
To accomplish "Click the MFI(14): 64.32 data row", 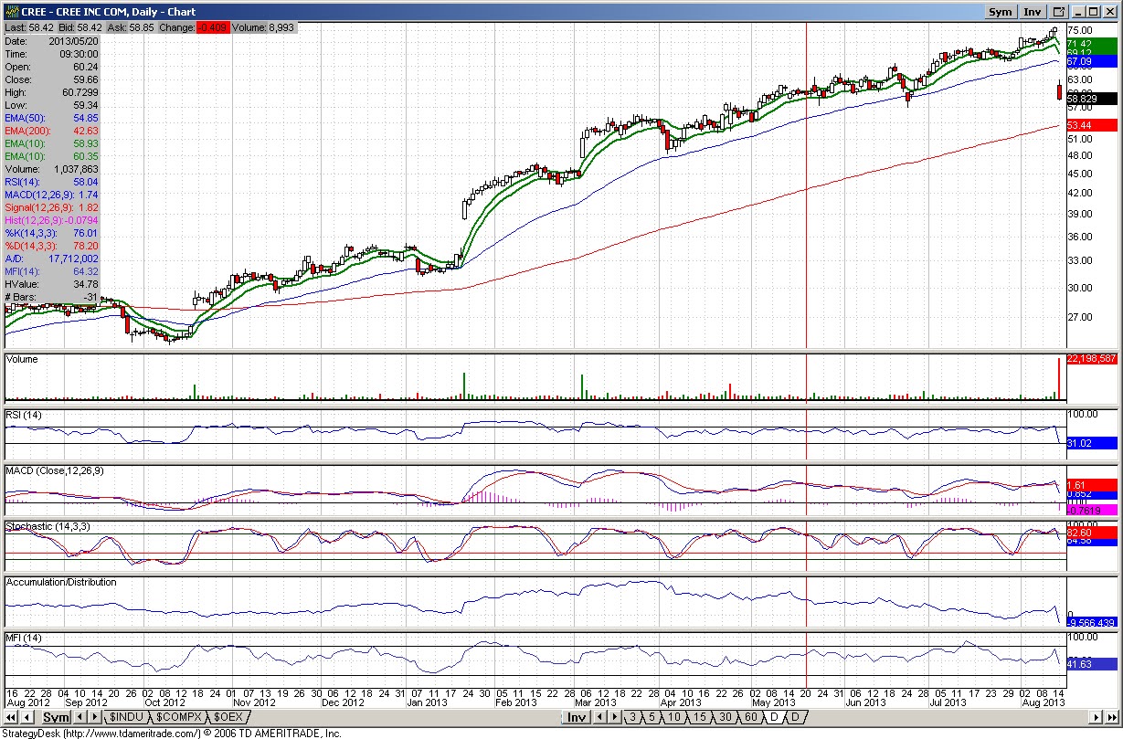I will point(51,272).
